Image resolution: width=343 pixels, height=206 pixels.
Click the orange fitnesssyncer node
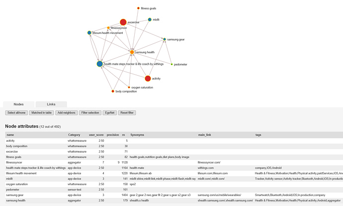click(x=108, y=28)
